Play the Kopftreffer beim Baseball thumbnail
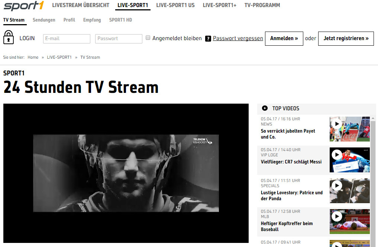The width and height of the screenshot is (378, 247). pyautogui.click(x=349, y=222)
